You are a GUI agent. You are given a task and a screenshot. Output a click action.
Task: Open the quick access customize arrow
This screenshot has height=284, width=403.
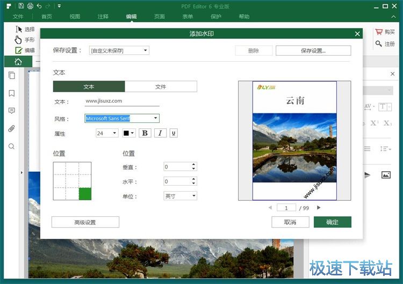tap(59, 6)
